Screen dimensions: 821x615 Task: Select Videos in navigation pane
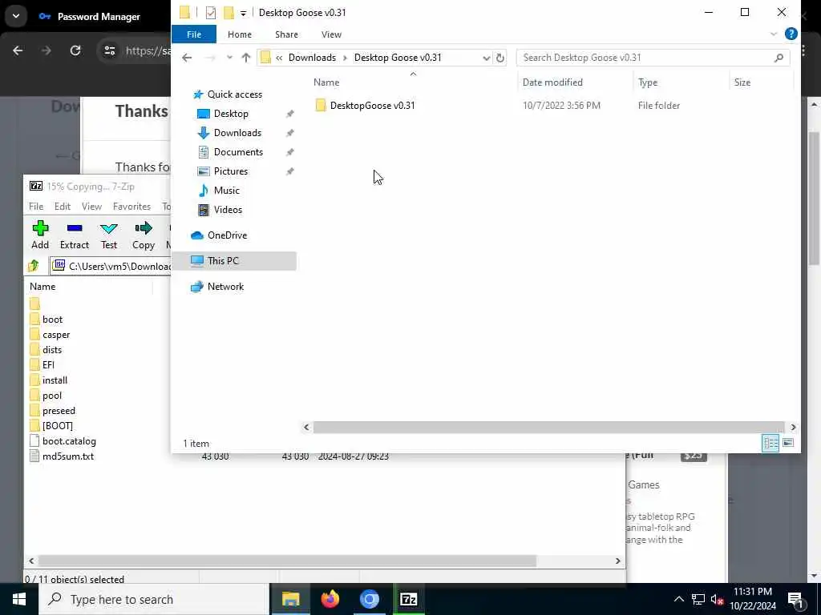coord(228,210)
